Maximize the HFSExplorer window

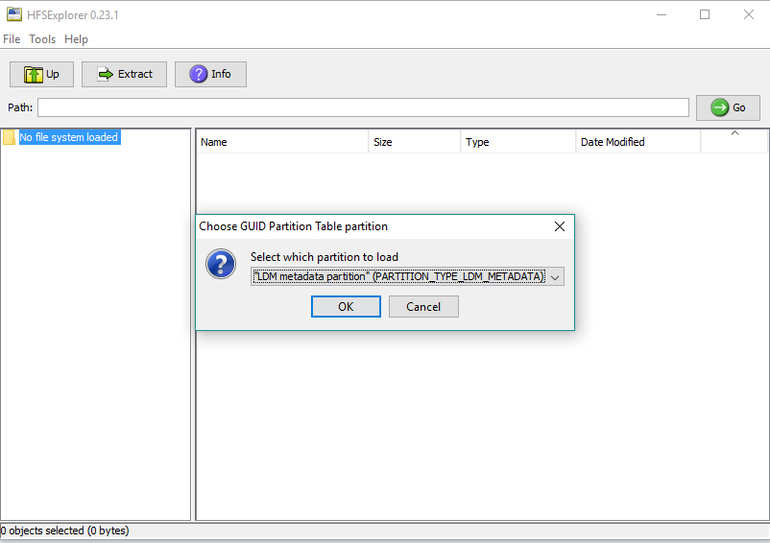pos(705,14)
